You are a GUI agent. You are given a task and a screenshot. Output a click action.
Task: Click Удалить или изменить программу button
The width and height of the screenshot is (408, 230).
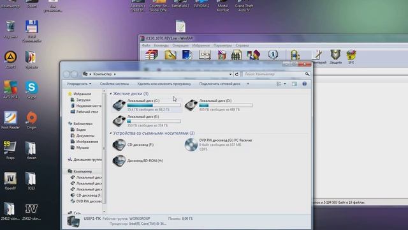click(x=164, y=84)
